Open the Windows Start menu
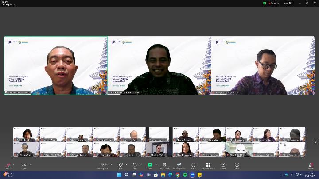319x179 pixels. coord(119,175)
